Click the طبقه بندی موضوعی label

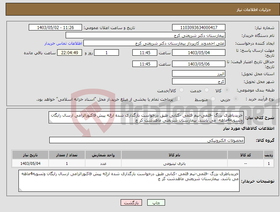click(x=256, y=90)
